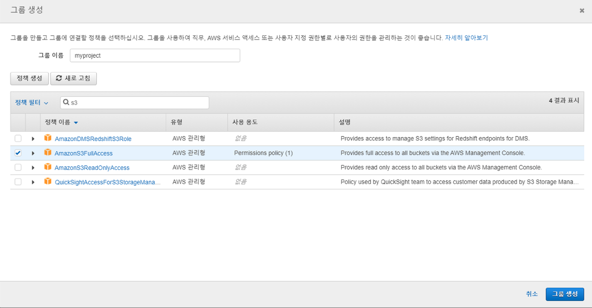Click the 취소 cancel link

(531, 294)
